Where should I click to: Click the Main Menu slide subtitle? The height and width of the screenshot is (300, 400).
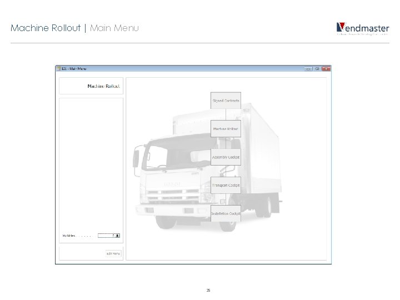(x=114, y=28)
